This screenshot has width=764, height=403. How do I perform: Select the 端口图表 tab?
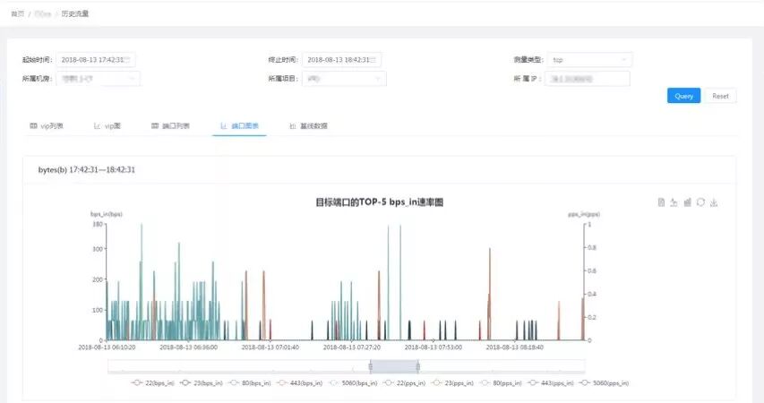[x=239, y=125]
